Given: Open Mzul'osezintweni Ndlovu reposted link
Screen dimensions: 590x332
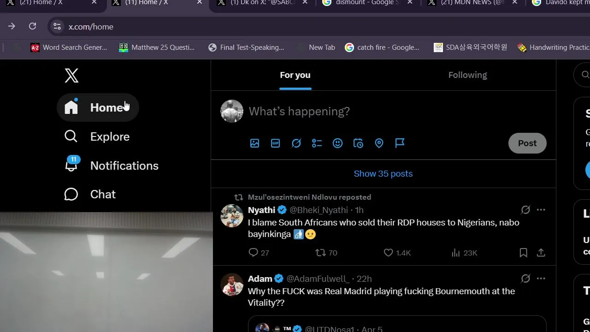Looking at the screenshot, I should [x=309, y=197].
